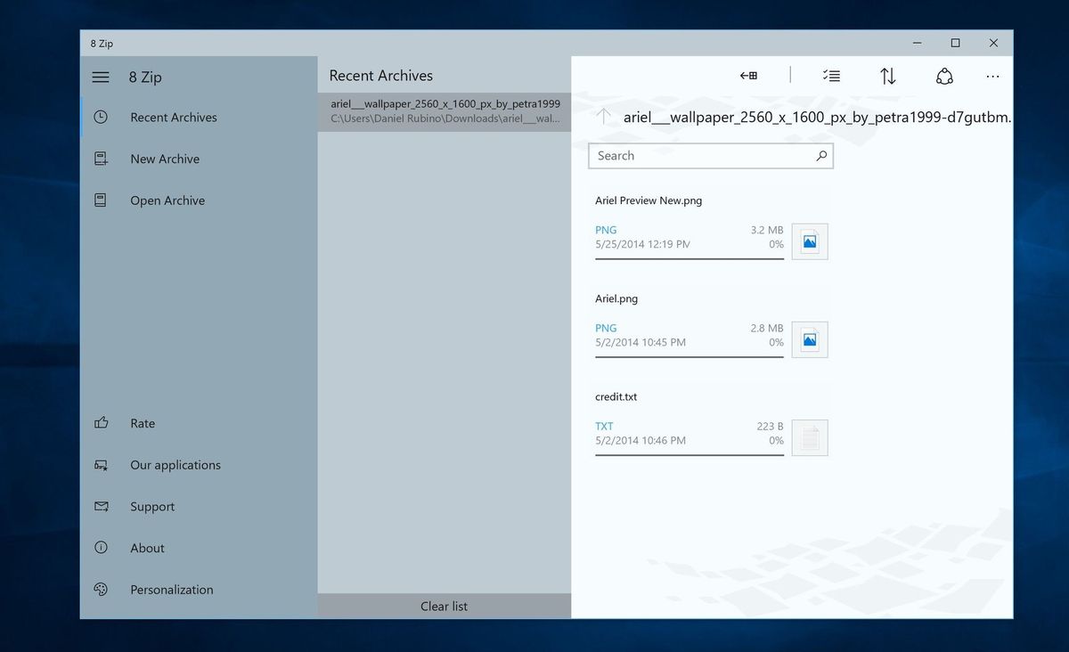Open the sort order icon

[888, 76]
